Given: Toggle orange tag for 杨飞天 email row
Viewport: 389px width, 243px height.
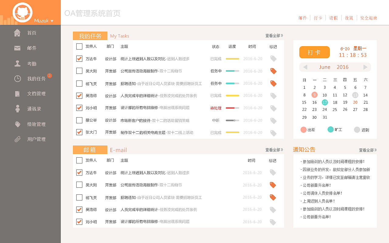Looking at the screenshot, I should 273,197.
